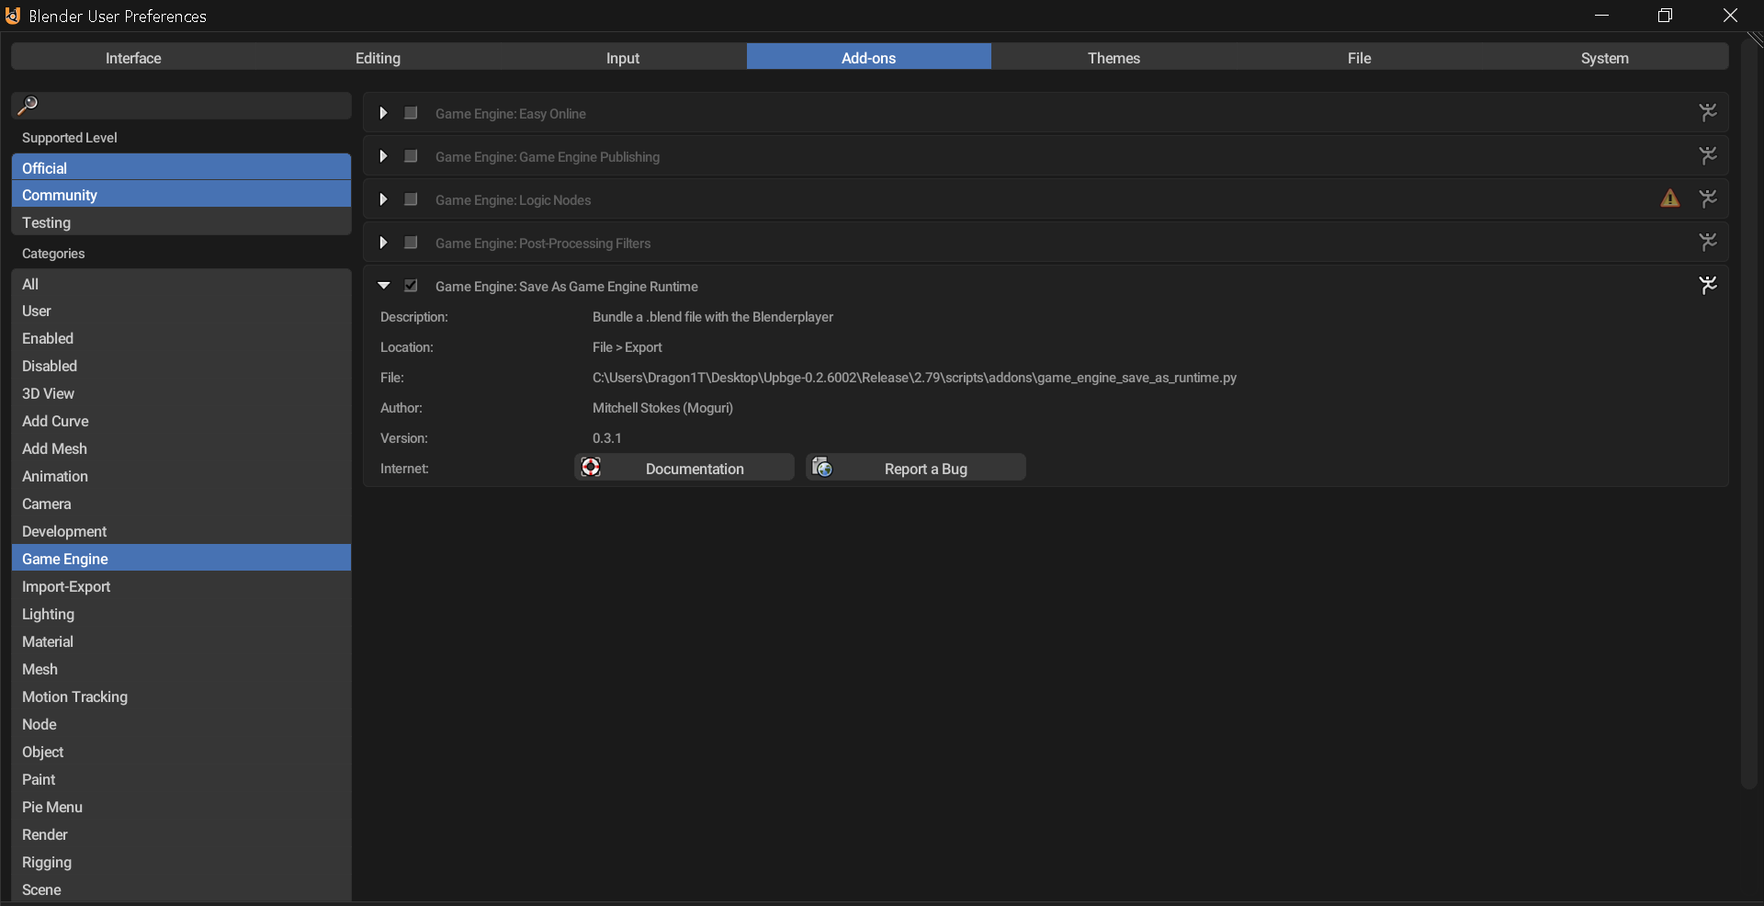Choose the Development category
This screenshot has height=906, width=1764.
coord(181,531)
